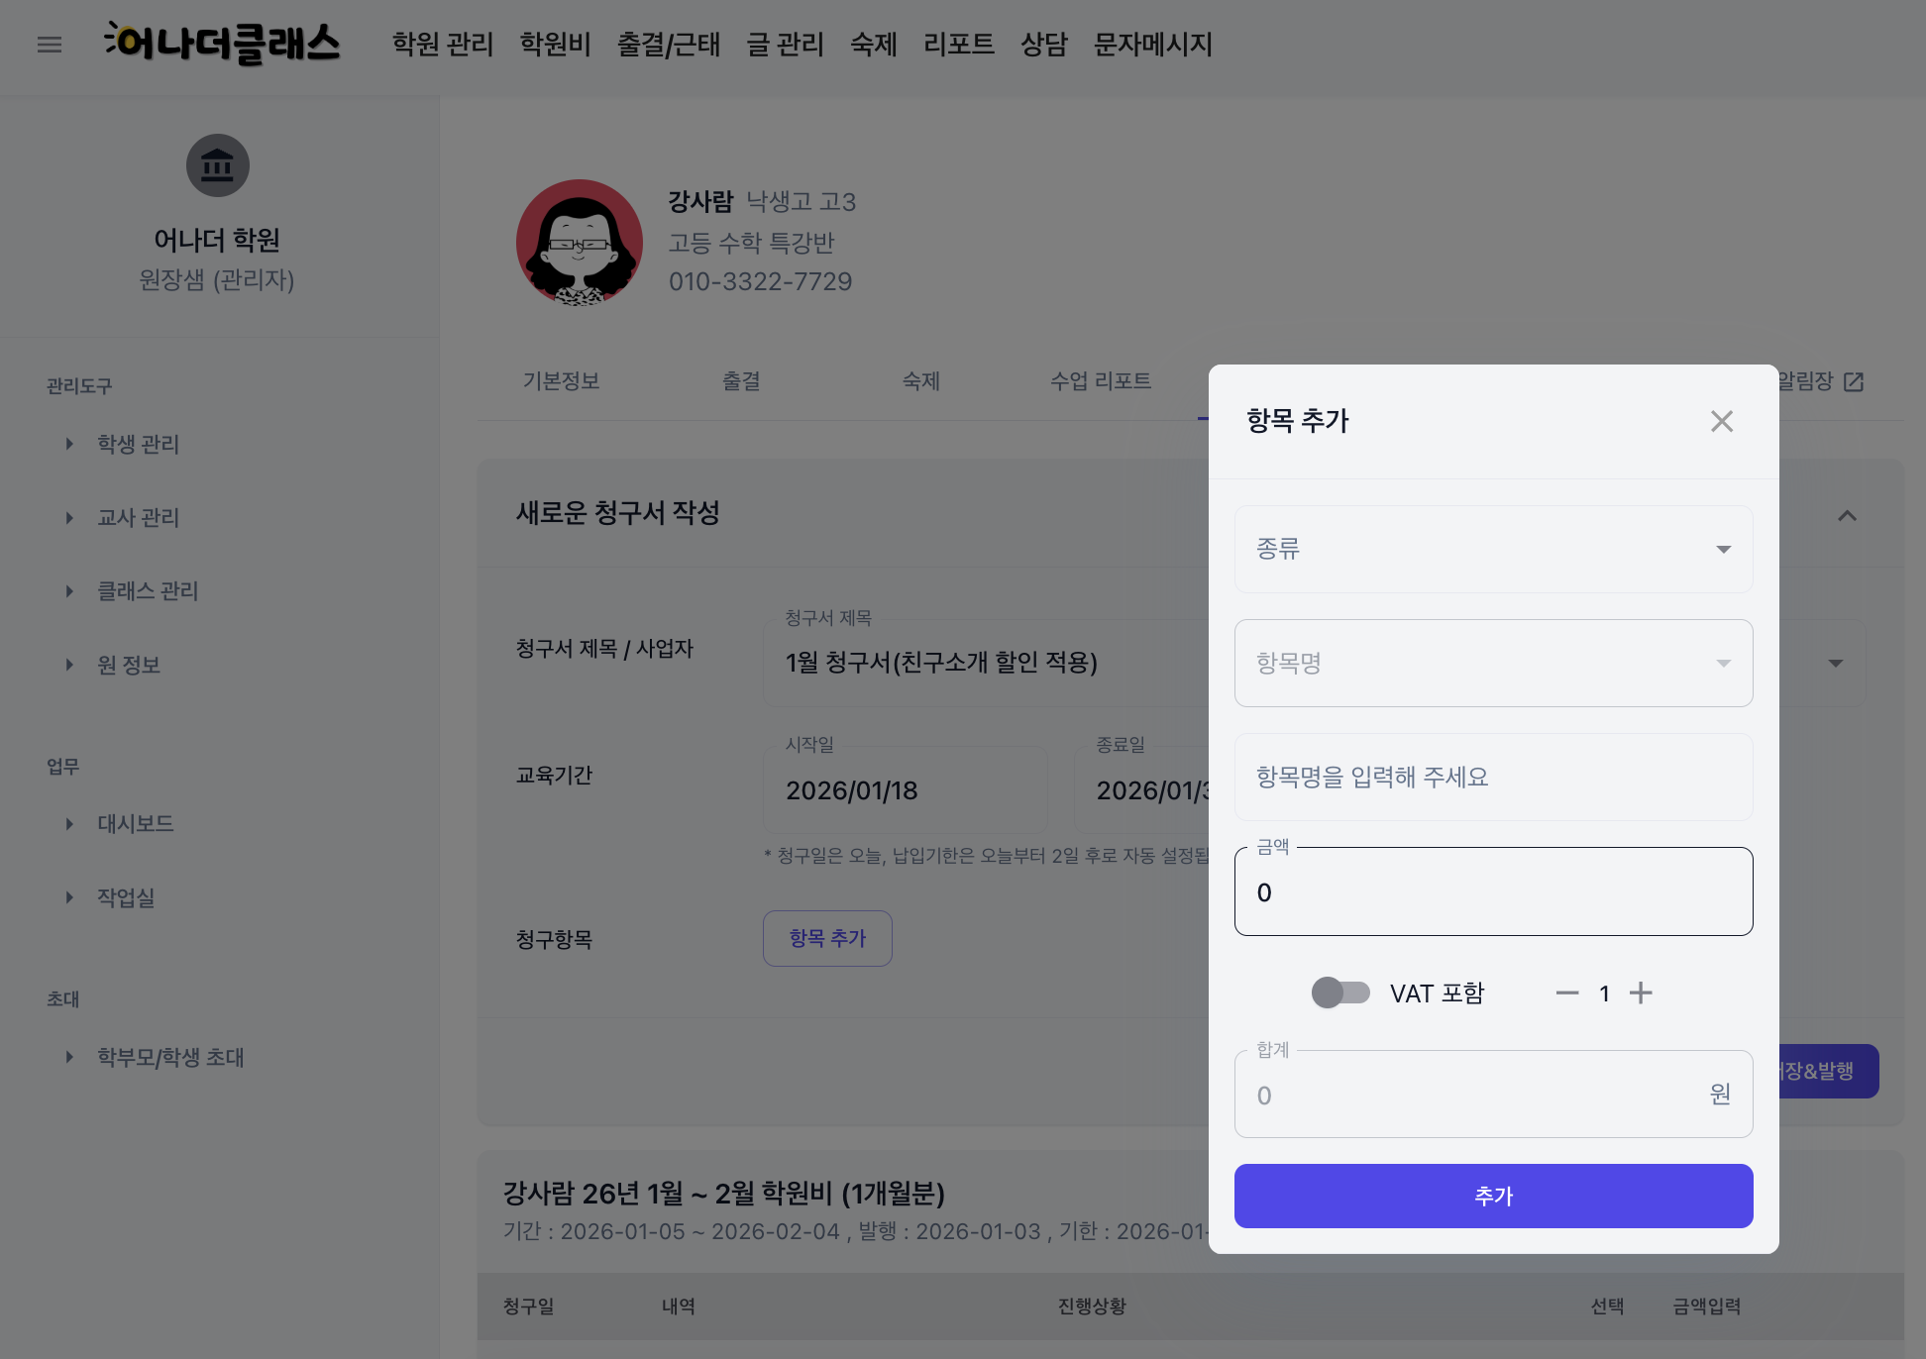Viewport: 1926px width, 1359px height.
Task: Toggle the VAT 포함 switch
Action: [1339, 993]
